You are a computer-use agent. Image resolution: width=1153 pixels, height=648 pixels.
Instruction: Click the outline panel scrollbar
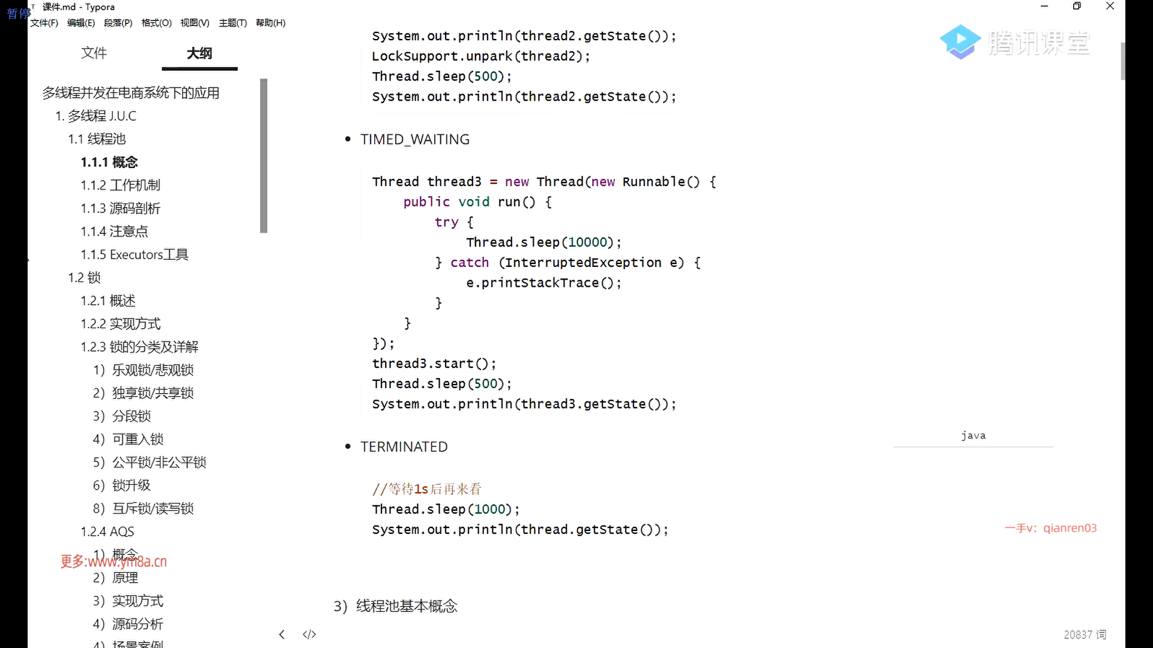point(264,156)
